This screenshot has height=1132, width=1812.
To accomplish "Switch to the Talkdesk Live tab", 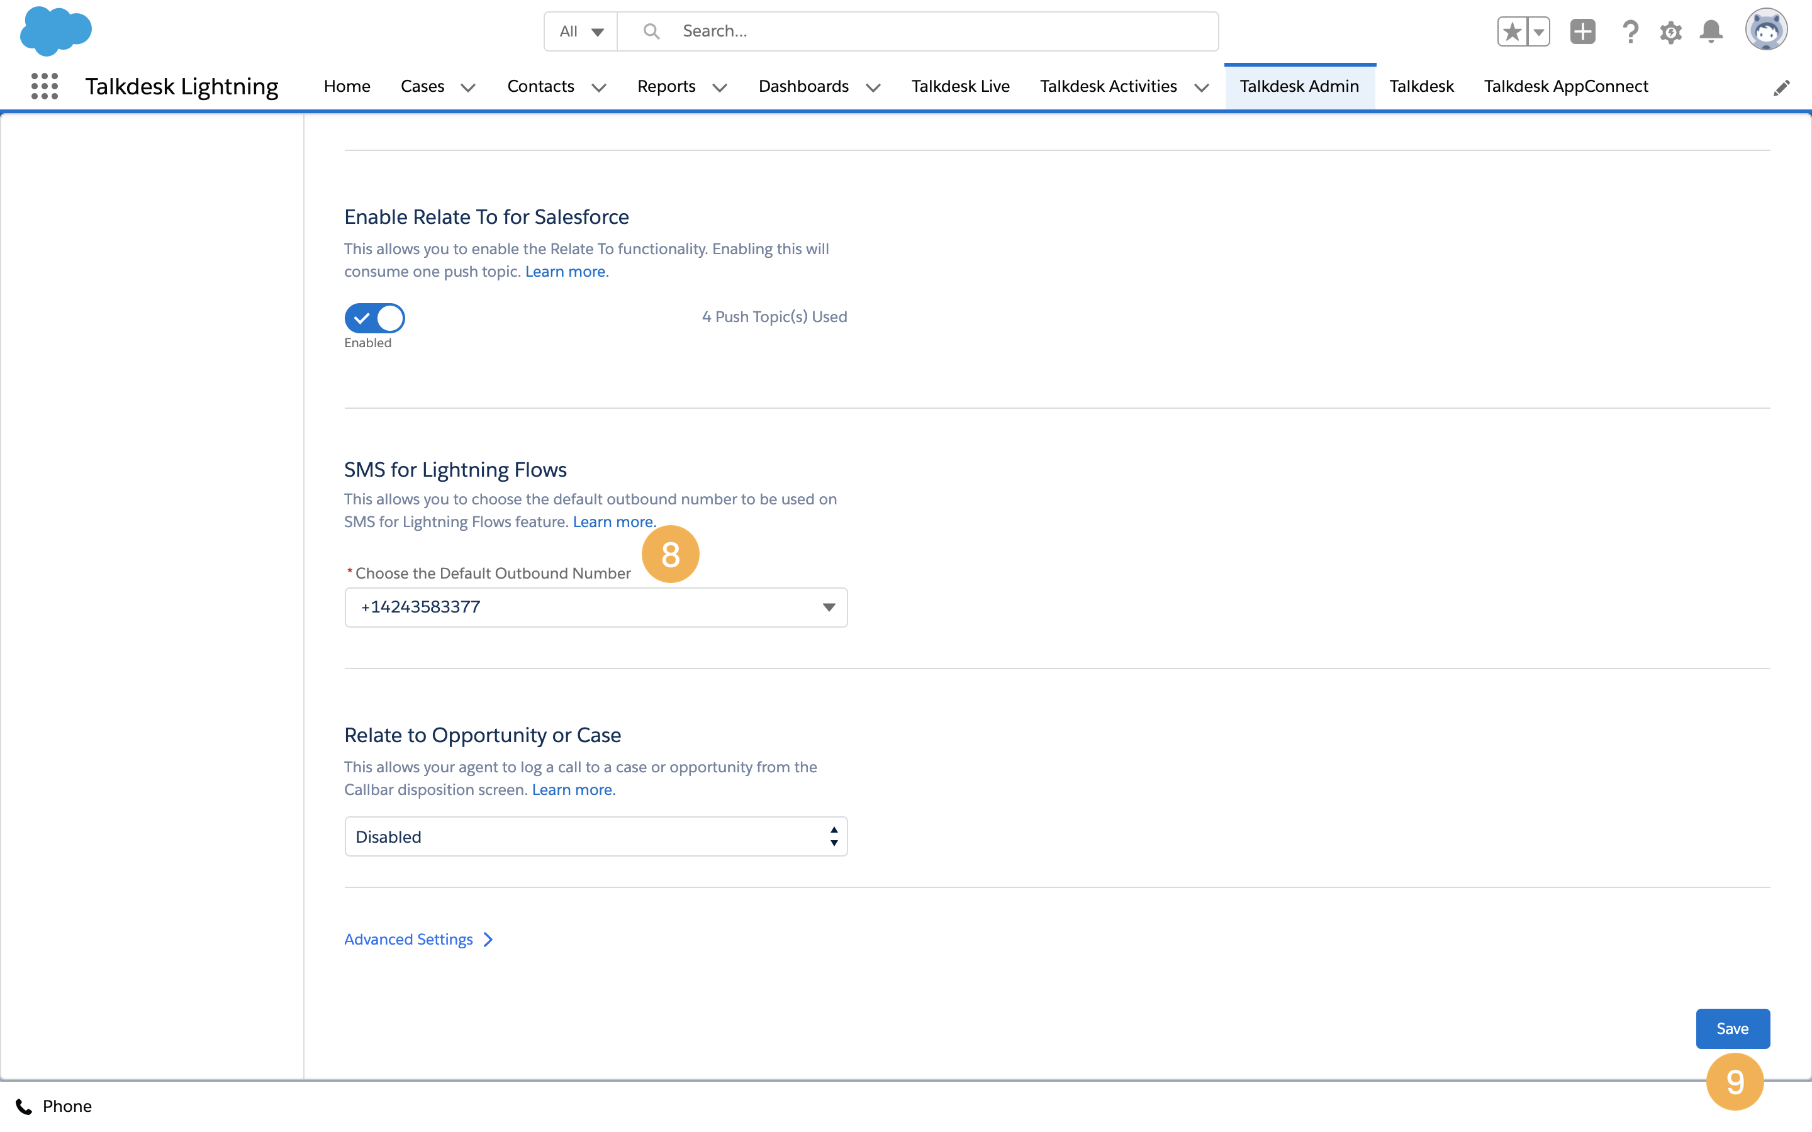I will (x=961, y=86).
